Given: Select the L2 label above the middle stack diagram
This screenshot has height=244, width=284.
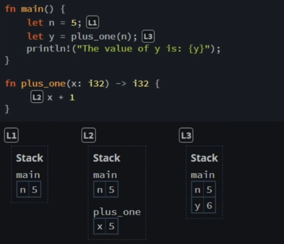Looking at the screenshot, I should tap(88, 136).
